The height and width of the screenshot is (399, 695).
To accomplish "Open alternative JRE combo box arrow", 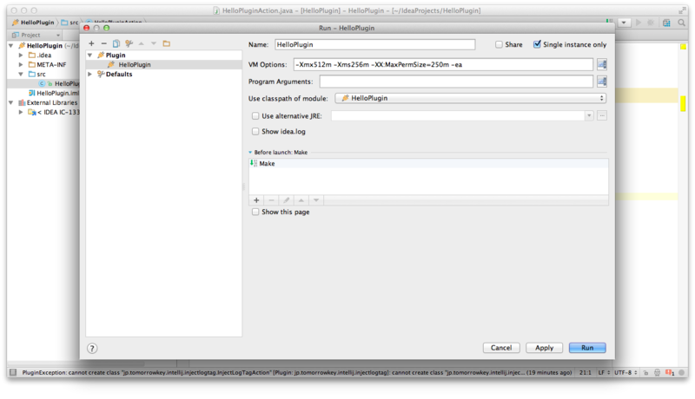I will pyautogui.click(x=589, y=116).
